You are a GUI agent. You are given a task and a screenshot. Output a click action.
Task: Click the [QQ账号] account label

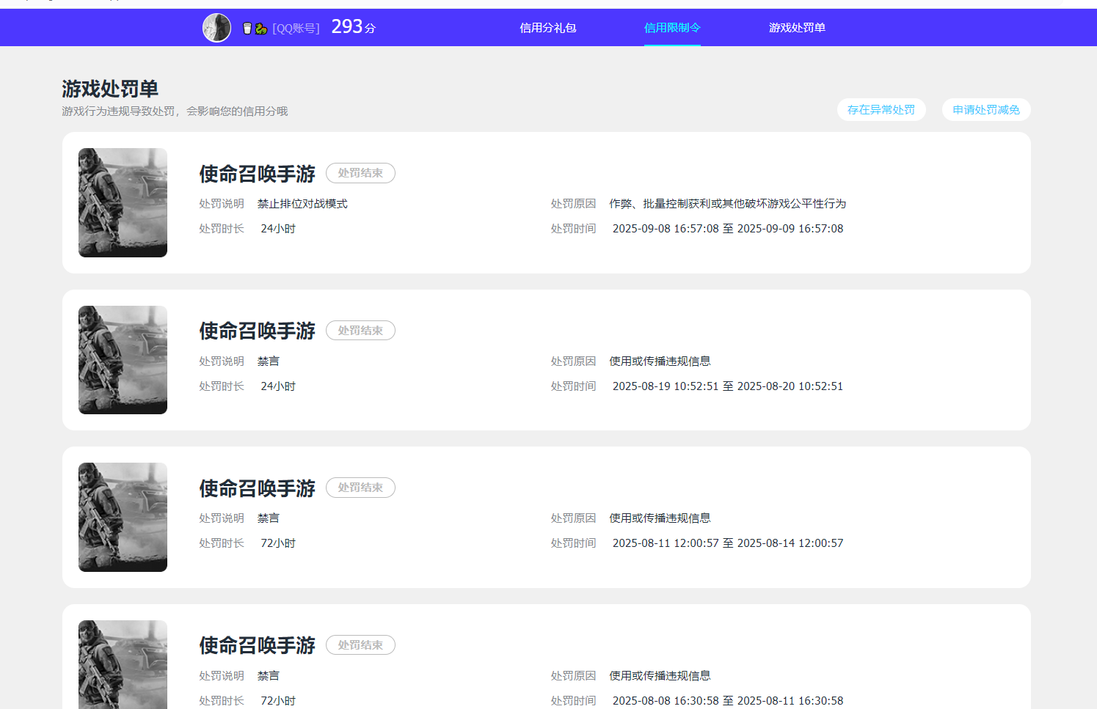point(296,29)
